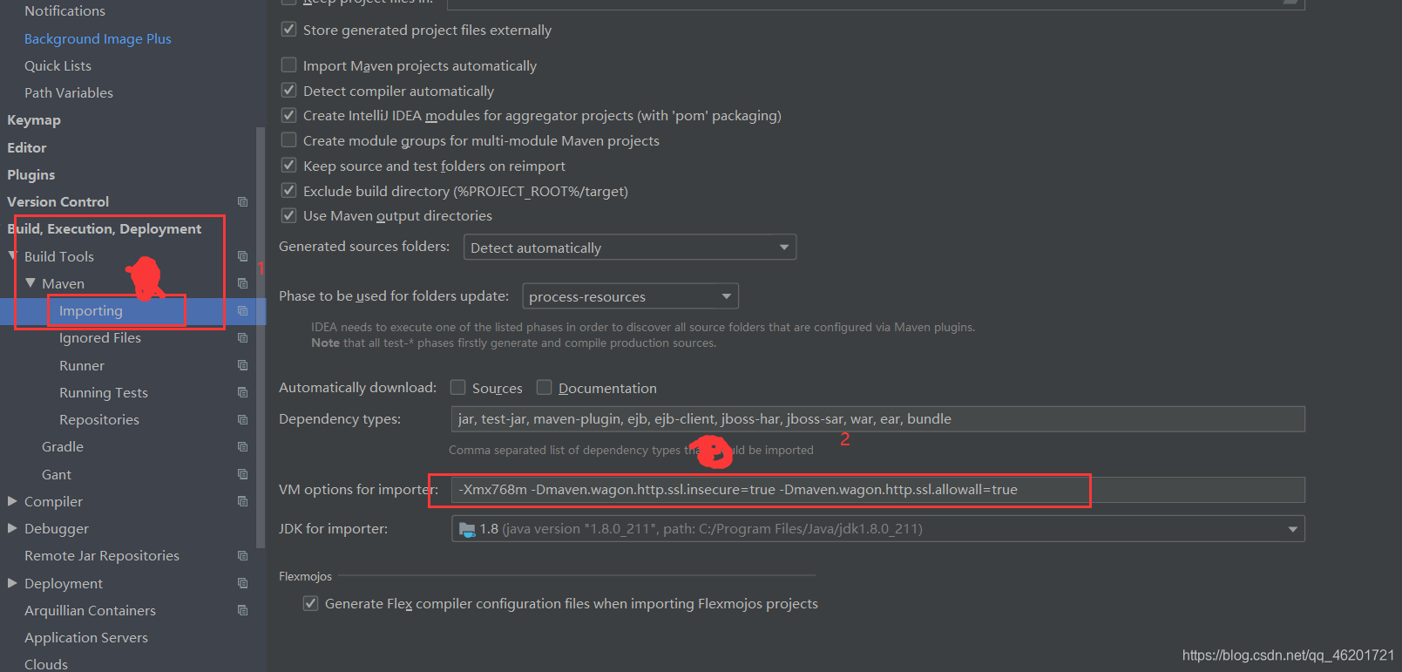This screenshot has width=1402, height=672.
Task: Click project-level icon beside Remote Jar Repositories
Action: click(242, 555)
